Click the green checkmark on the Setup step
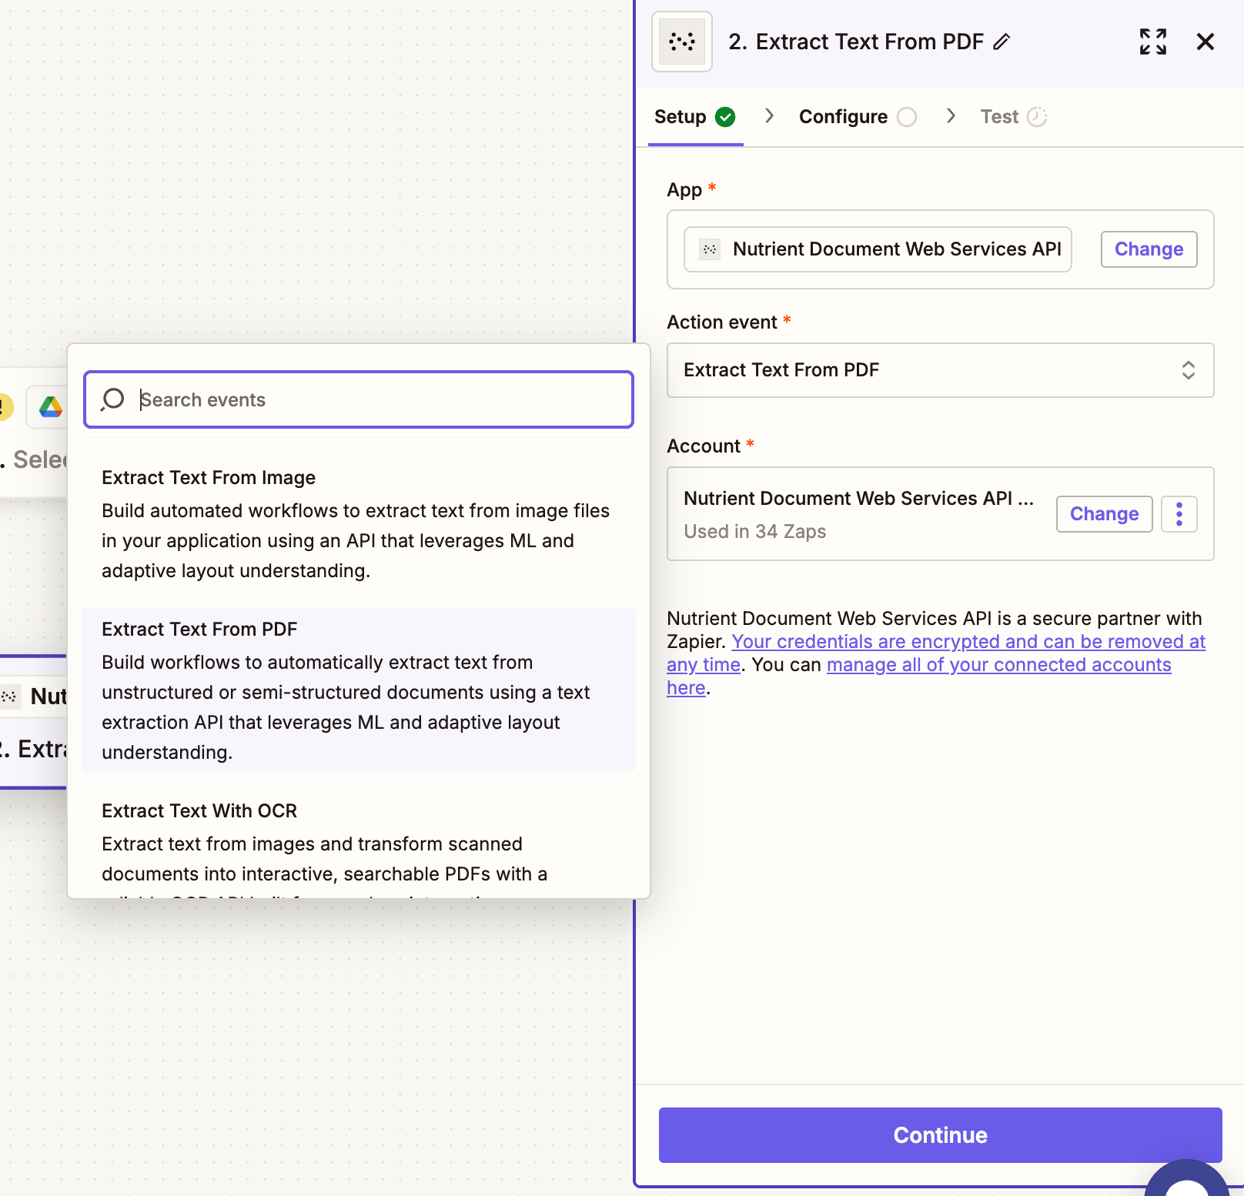Image resolution: width=1244 pixels, height=1196 pixels. (x=724, y=116)
